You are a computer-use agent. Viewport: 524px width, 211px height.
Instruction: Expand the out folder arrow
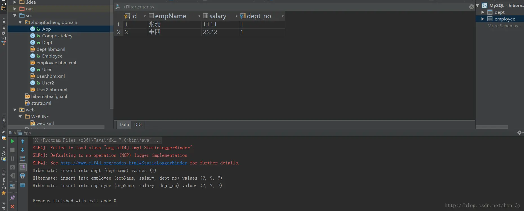pos(15,9)
